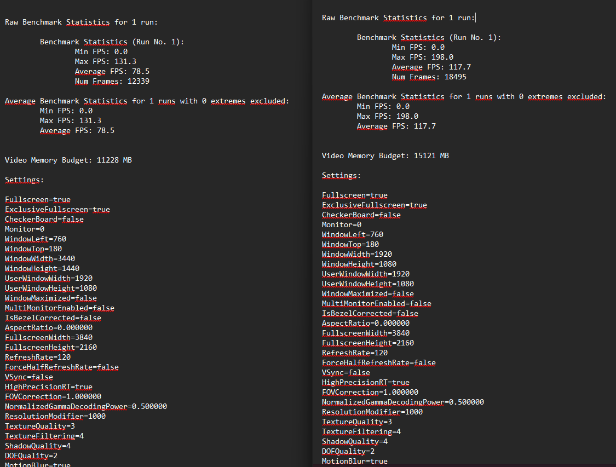Click the right pane's FullscreenWidth=3840 line
Screen dimensions: 616x467
tap(365, 333)
